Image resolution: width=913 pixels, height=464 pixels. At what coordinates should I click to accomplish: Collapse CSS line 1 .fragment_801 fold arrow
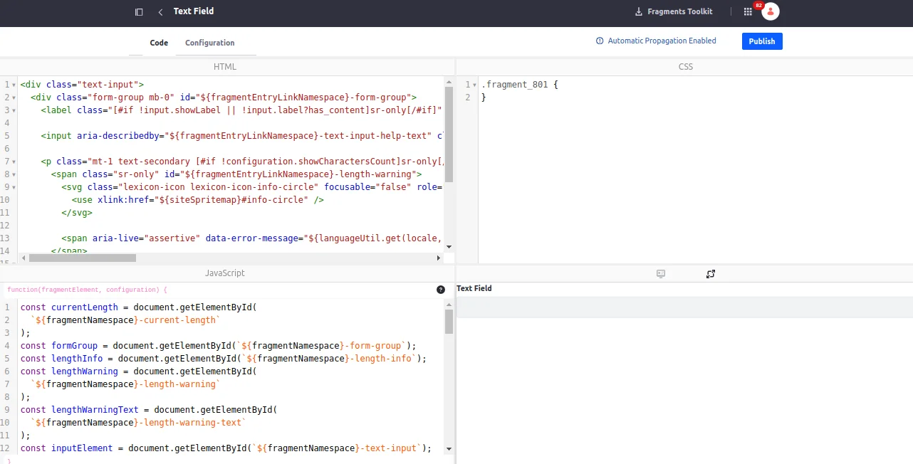(x=474, y=85)
